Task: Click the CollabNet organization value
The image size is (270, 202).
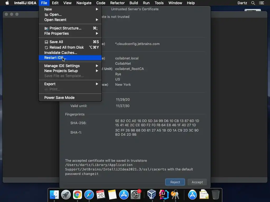Action: [123, 64]
